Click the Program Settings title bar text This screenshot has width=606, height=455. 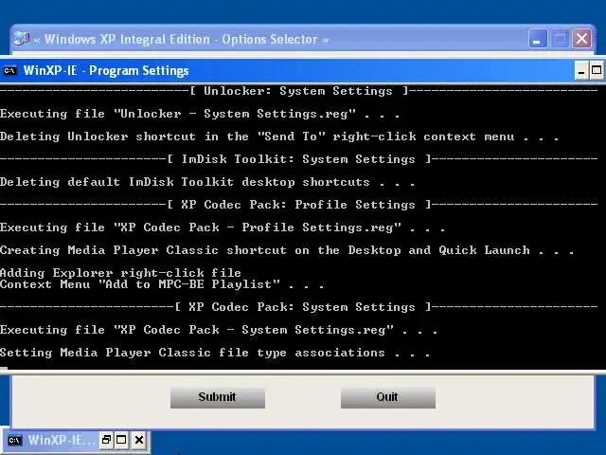106,71
